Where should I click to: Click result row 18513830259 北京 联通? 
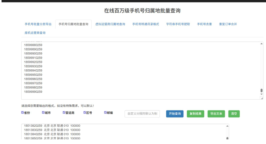(52, 130)
